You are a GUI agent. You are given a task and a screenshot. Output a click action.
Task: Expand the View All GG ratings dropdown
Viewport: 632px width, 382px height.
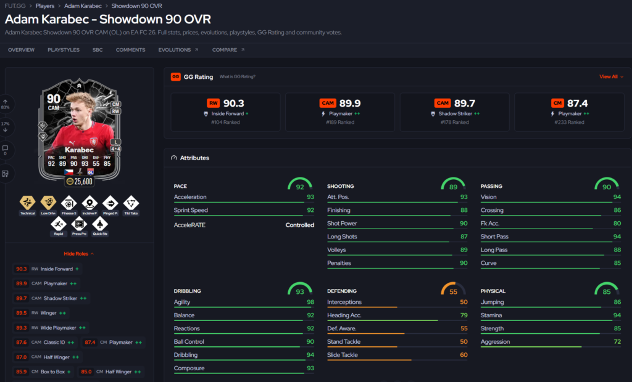611,76
